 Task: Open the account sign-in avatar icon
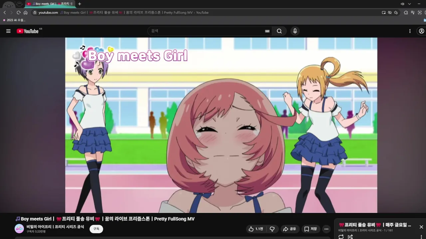[x=421, y=31]
